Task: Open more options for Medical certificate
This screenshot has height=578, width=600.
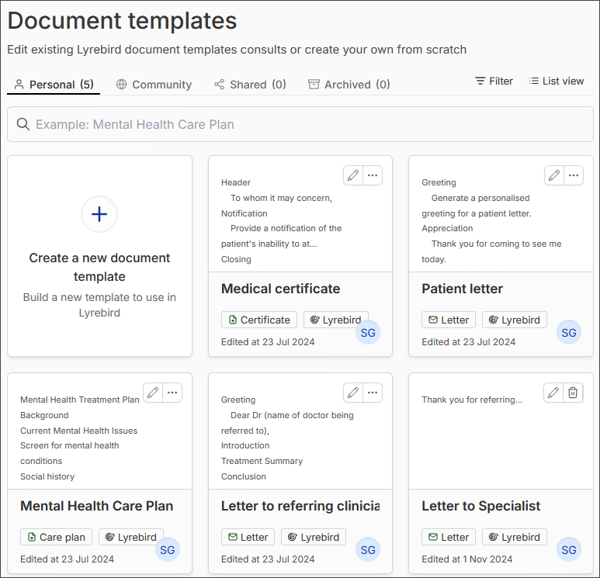Action: [x=373, y=175]
